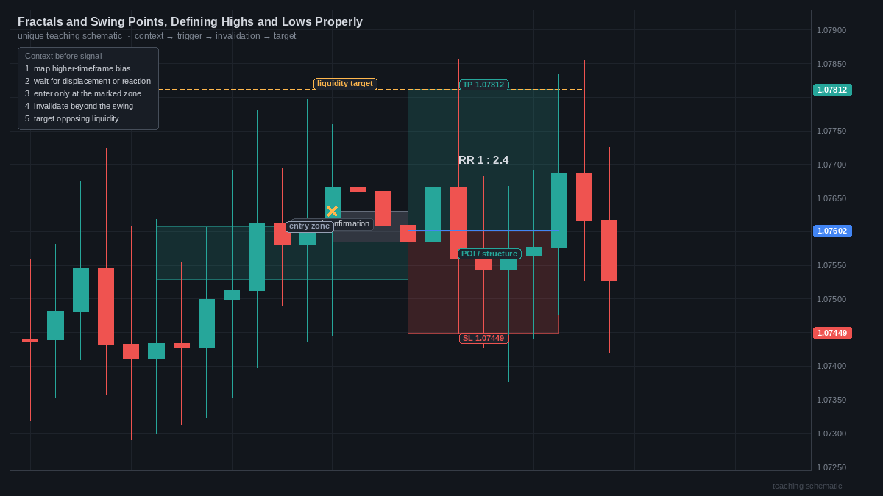
Task: Click the 1.07300 price axis value
Action: 831,434
